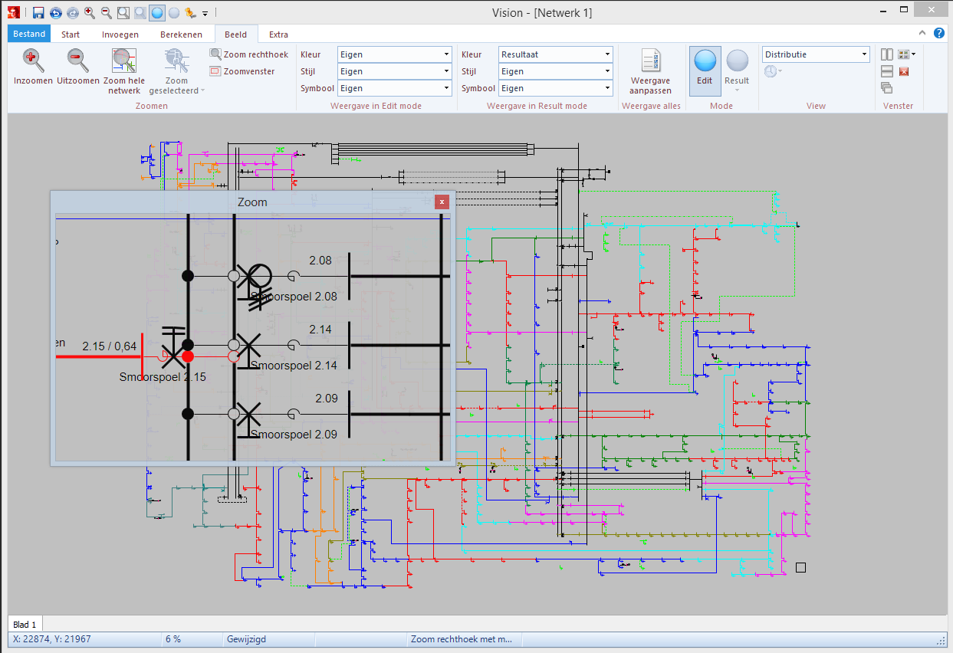Close the Zoom window panel
Image resolution: width=953 pixels, height=653 pixels.
pyautogui.click(x=442, y=202)
